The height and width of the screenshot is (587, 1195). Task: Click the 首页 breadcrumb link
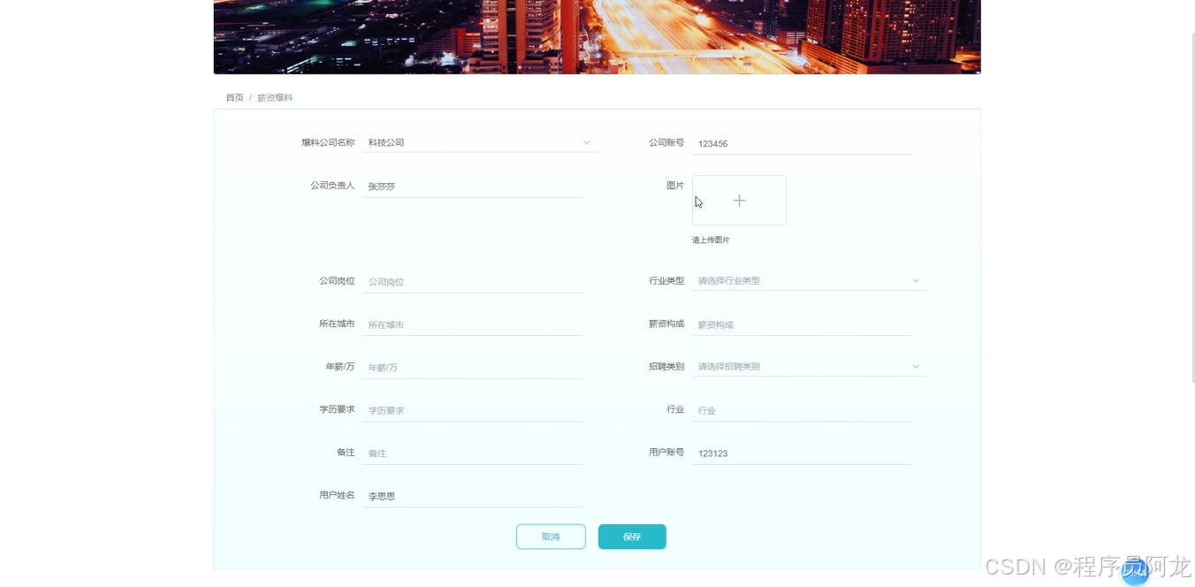pos(234,97)
